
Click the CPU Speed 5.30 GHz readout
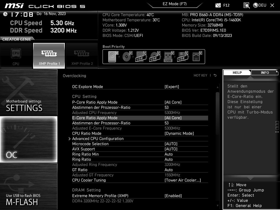[42, 23]
